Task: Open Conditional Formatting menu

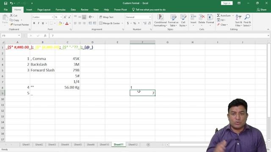Action: [160, 21]
